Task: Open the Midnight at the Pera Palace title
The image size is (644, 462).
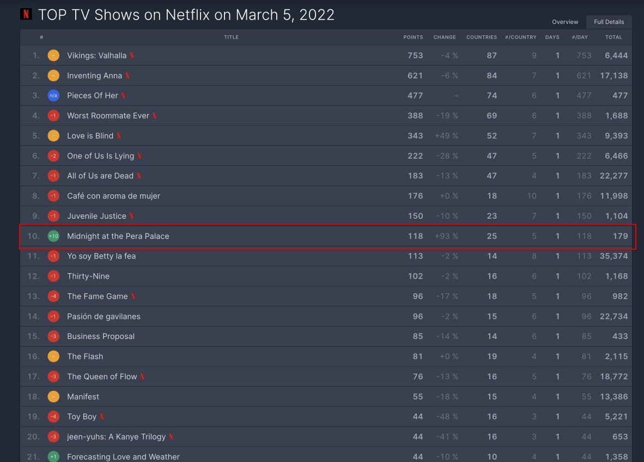Action: click(118, 236)
